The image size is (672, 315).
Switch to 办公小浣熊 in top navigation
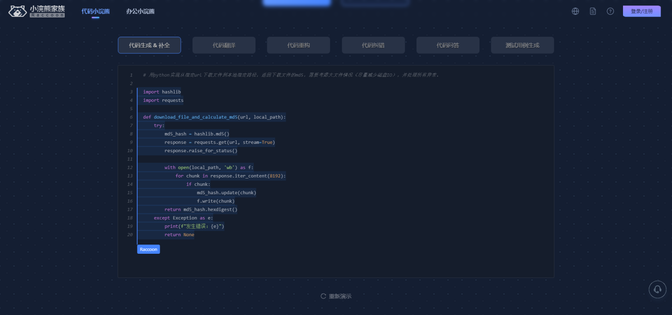click(x=140, y=11)
